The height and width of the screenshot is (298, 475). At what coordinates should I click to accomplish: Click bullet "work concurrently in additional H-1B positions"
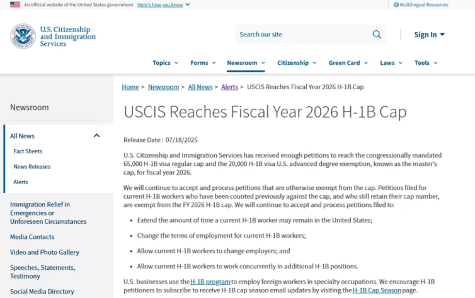[x=248, y=267]
